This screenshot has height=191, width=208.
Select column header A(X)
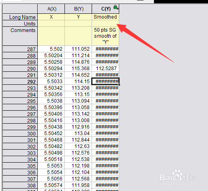coord(51,9)
